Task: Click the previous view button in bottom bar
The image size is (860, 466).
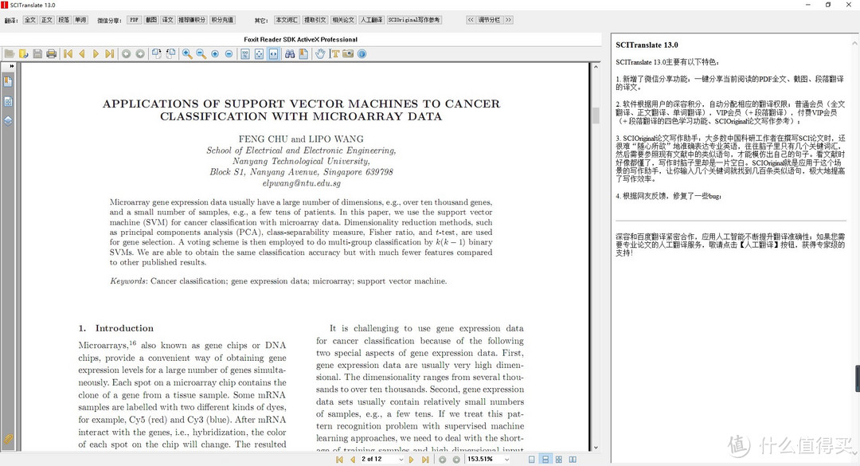Action: [x=443, y=460]
